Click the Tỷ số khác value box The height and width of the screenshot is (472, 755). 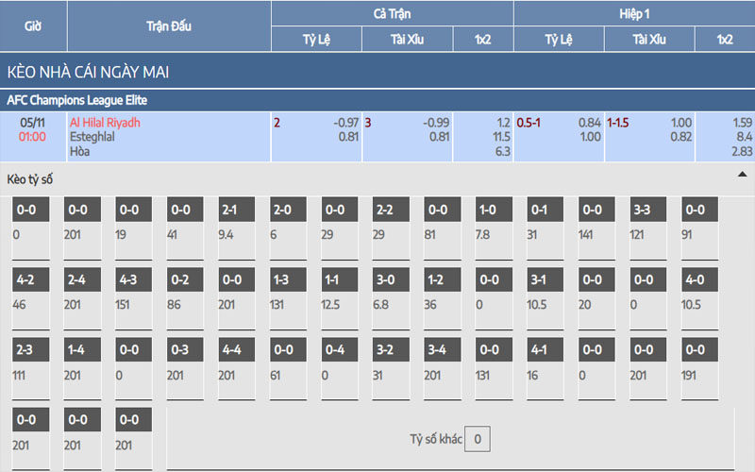coord(478,439)
